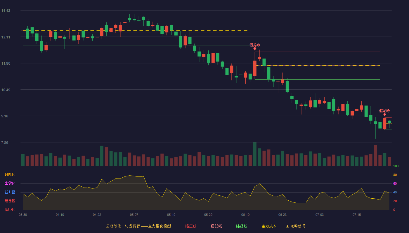Click the 龙吟信号 triangle legend icon
Viewport: 409px width, 233px height.
(287, 226)
